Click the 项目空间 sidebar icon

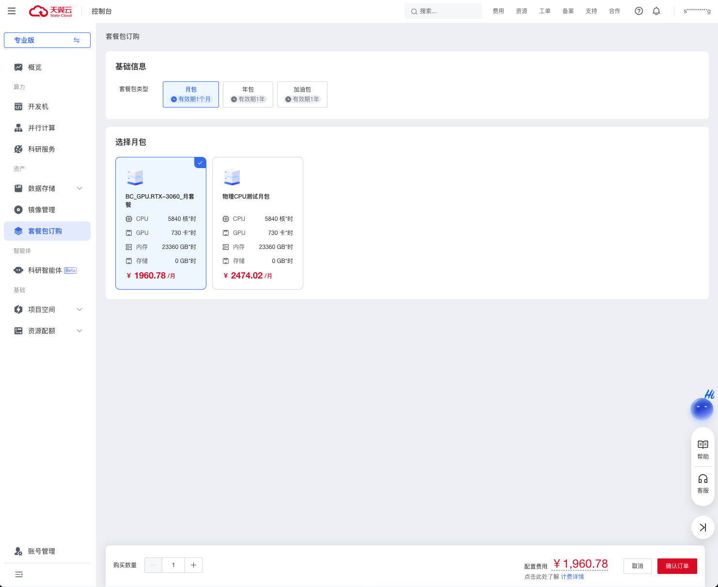[18, 309]
